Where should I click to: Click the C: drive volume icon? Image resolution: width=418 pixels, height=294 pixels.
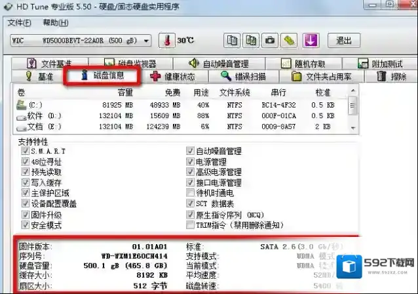coord(22,105)
